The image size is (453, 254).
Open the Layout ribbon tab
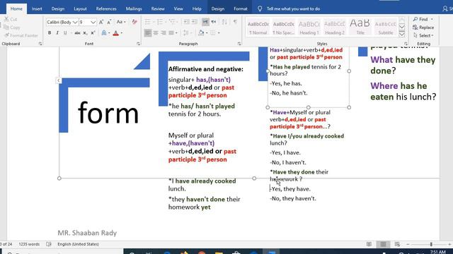pos(80,9)
